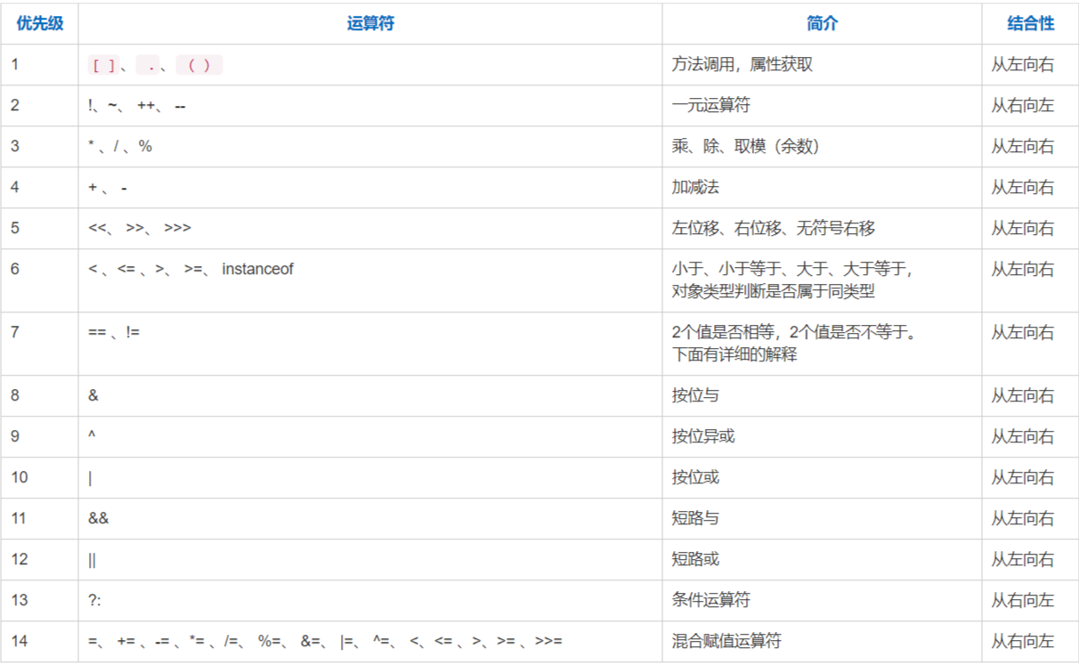Select the "简介" column header
This screenshot has width=1079, height=665.
pos(822,24)
